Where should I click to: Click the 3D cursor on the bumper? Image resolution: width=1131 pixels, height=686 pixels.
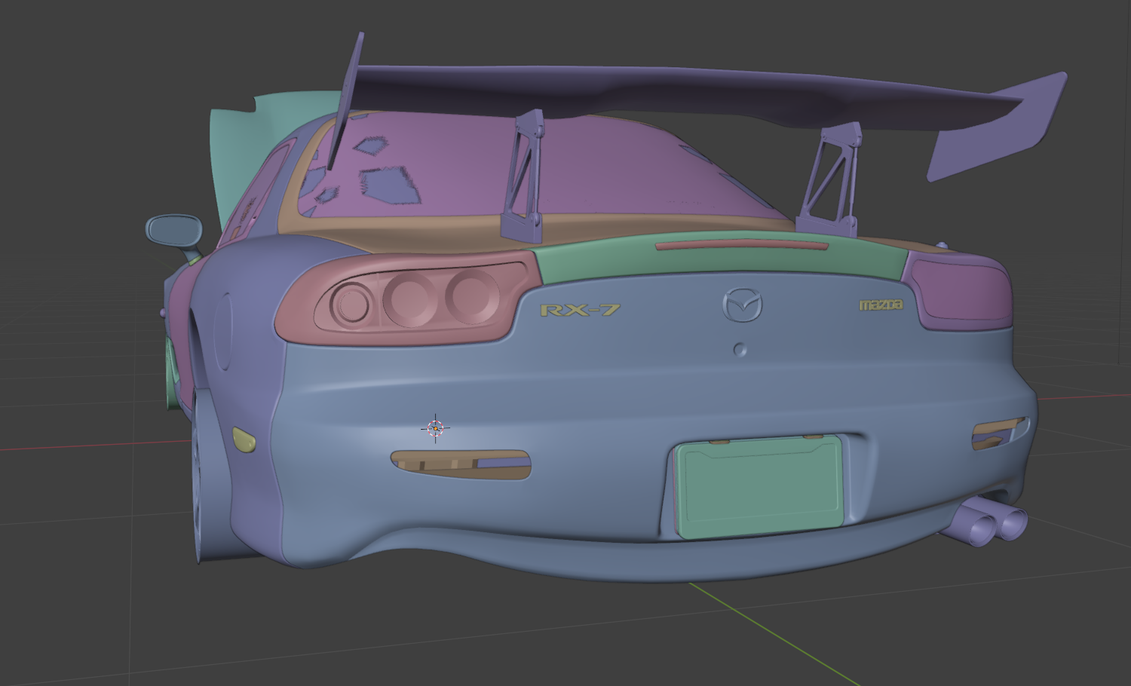click(x=435, y=428)
